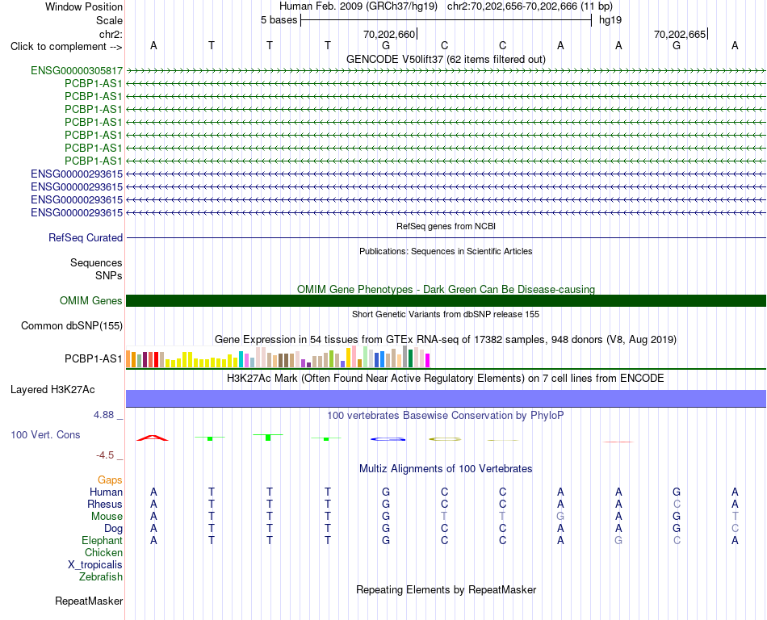767x620 pixels.
Task: Select the Zebrafish species label
Action: (101, 577)
